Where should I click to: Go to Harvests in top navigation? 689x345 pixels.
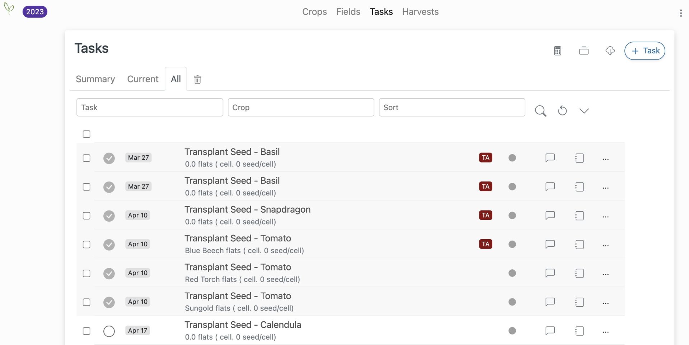[x=420, y=12]
